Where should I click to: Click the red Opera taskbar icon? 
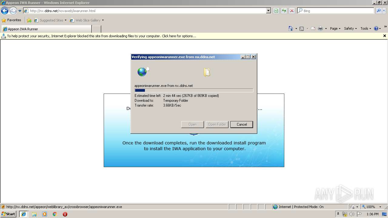pyautogui.click(x=65, y=214)
